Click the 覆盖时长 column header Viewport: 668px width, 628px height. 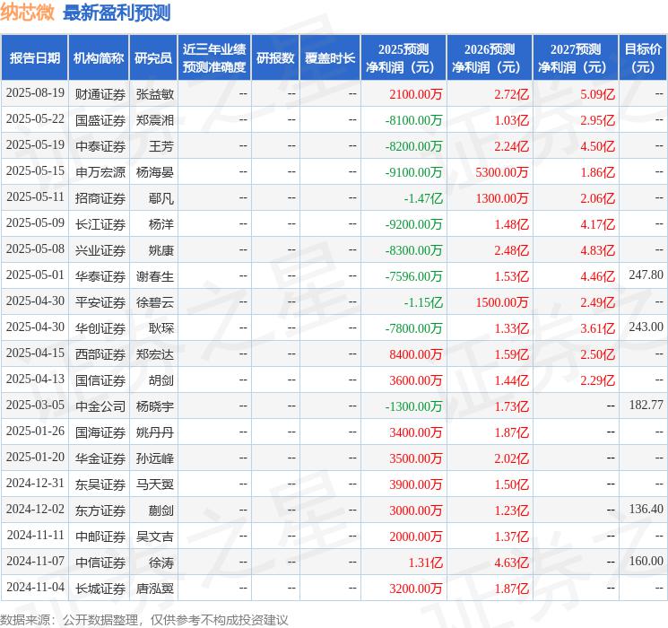[x=330, y=58]
